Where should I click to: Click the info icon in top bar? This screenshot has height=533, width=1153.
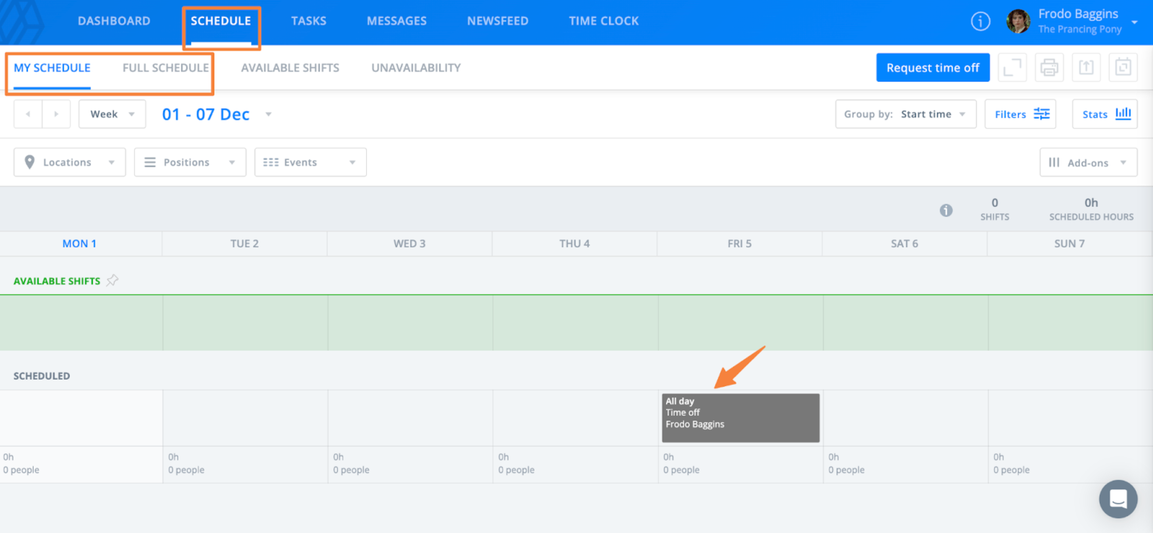980,21
